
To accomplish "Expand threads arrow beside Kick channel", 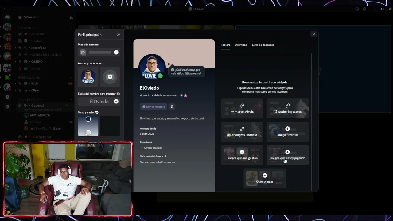I will (x=15, y=83).
